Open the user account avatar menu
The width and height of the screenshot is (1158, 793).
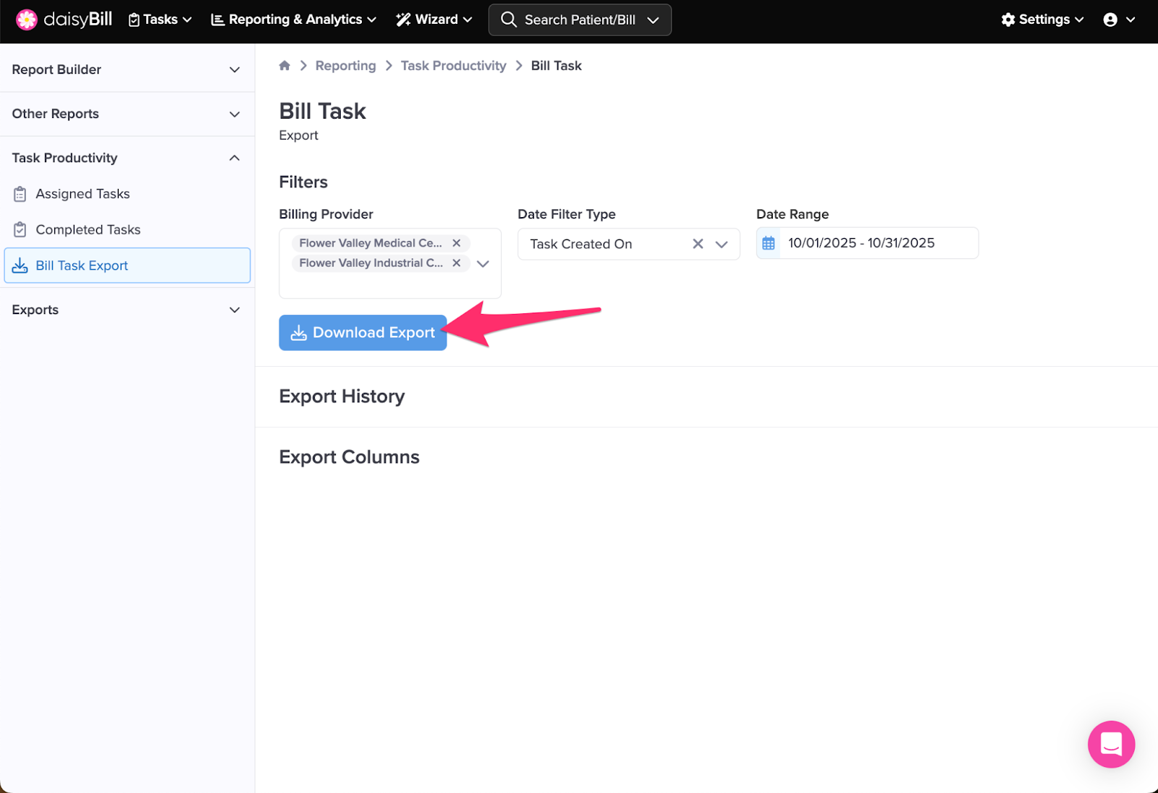[x=1118, y=20]
